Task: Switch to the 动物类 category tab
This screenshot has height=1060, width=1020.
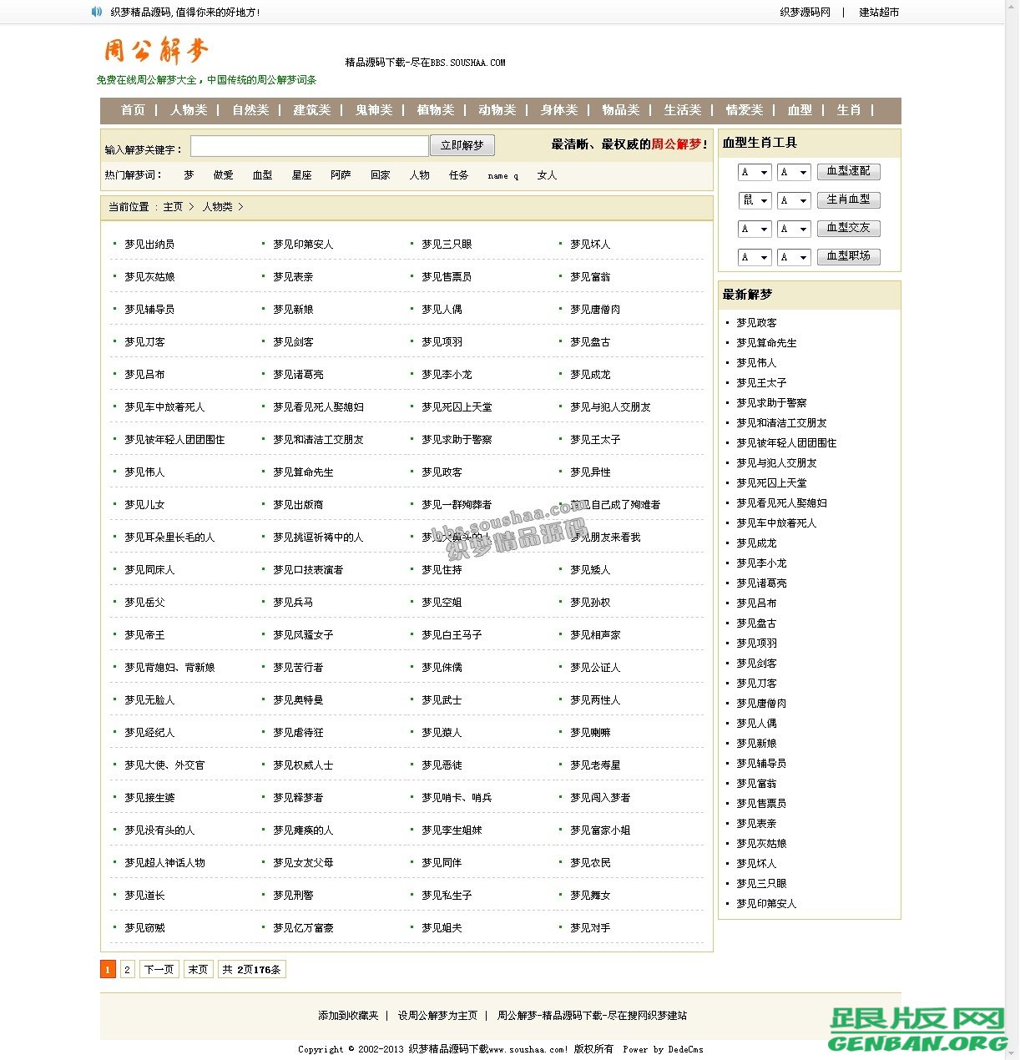Action: 497,110
